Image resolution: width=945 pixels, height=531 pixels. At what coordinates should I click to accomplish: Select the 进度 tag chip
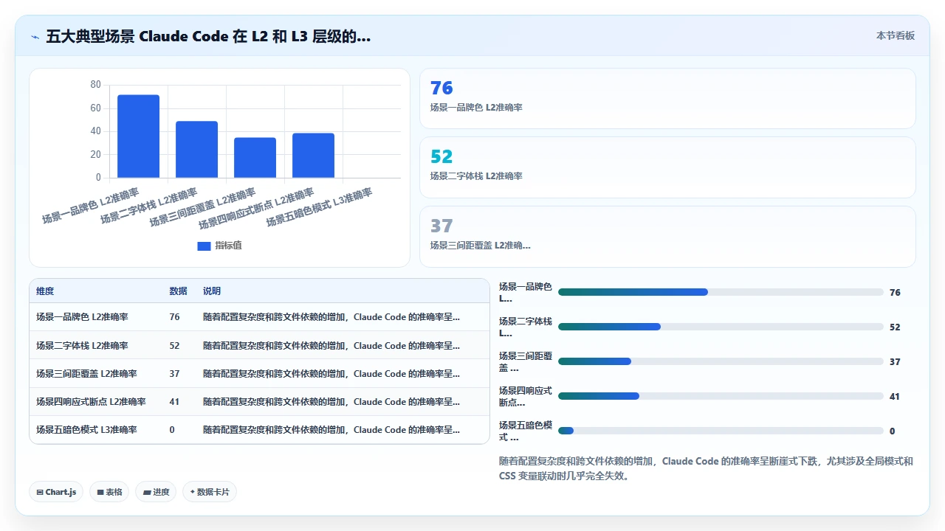tap(156, 492)
